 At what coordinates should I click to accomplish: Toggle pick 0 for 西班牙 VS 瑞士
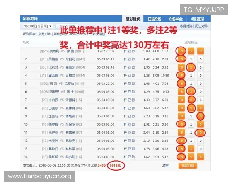point(200,92)
